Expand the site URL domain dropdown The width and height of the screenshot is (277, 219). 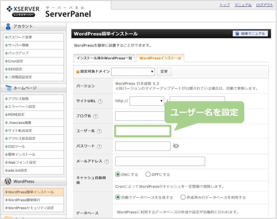147,101
